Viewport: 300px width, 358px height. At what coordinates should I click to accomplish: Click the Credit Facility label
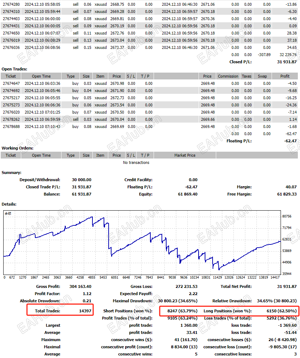(138, 180)
